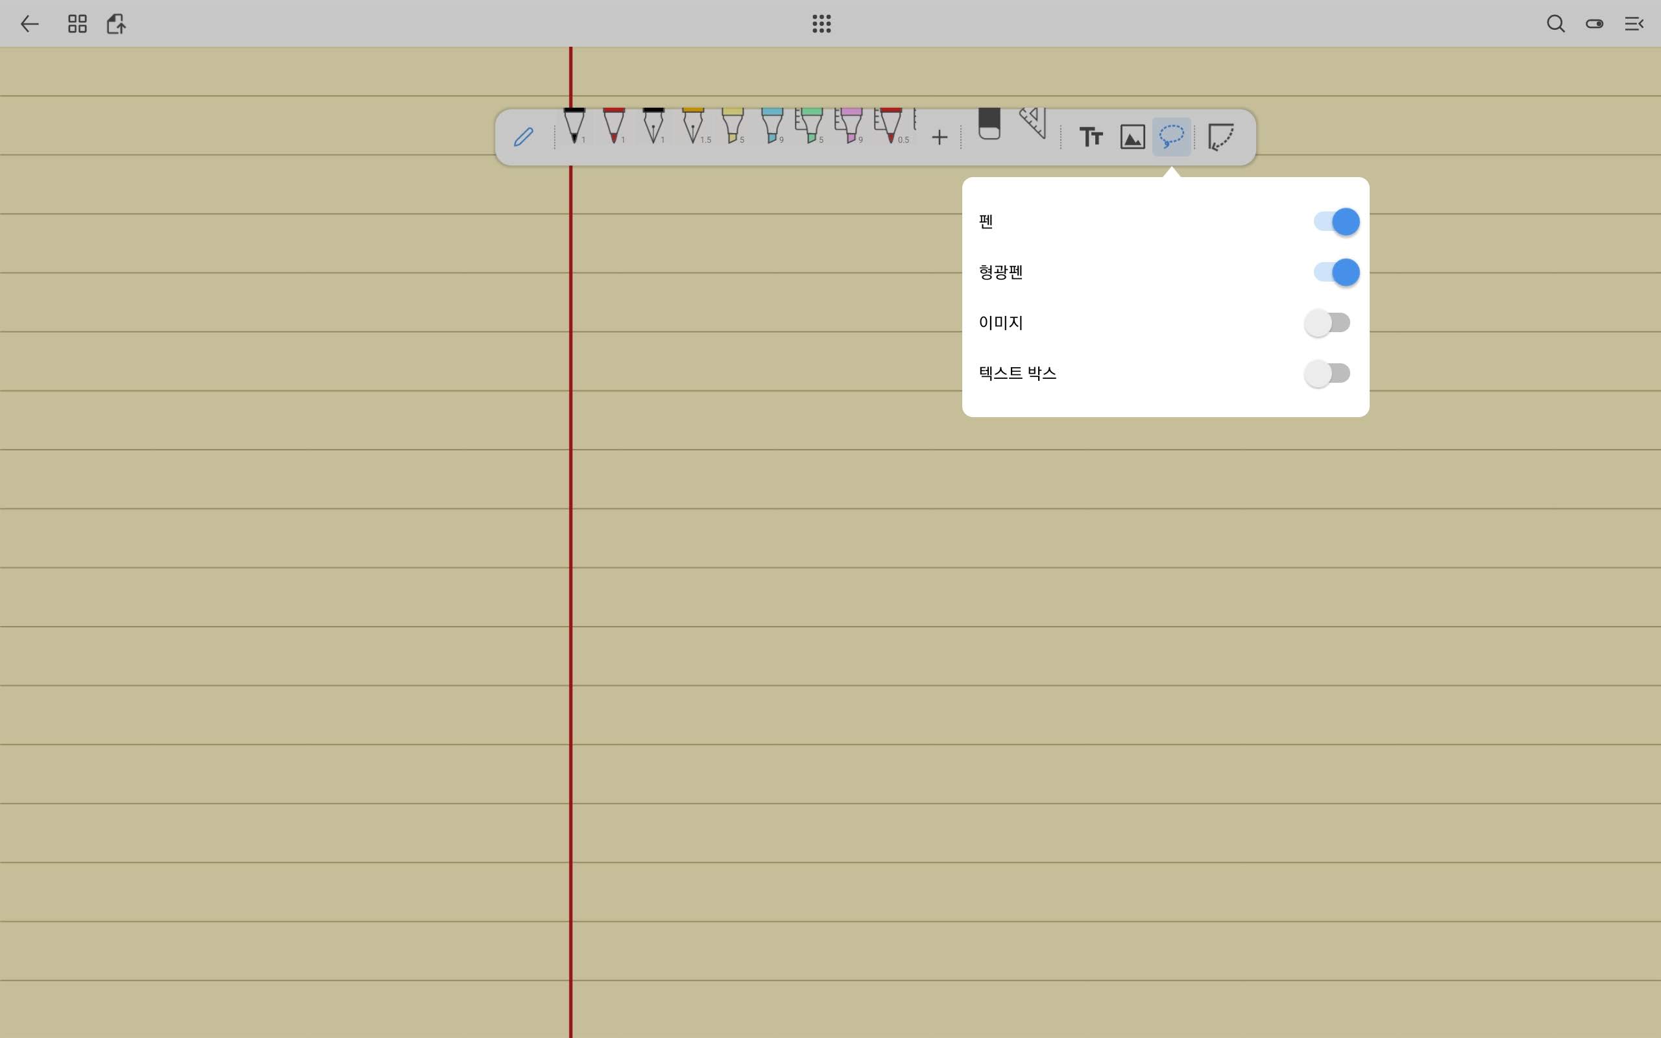Select the text box tool
This screenshot has height=1038, width=1661.
pyautogui.click(x=1091, y=137)
